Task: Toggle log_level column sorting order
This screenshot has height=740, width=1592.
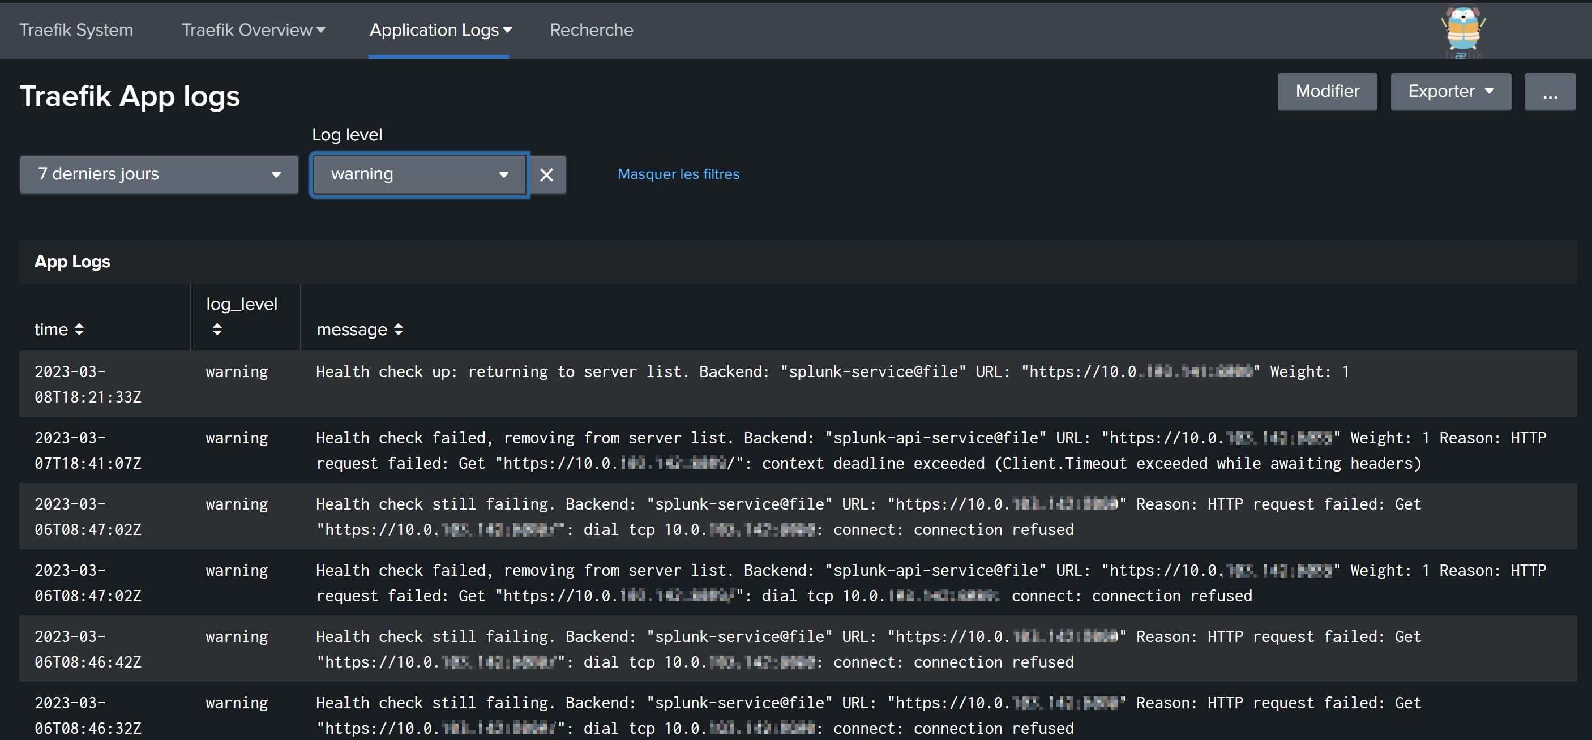Action: (x=217, y=329)
